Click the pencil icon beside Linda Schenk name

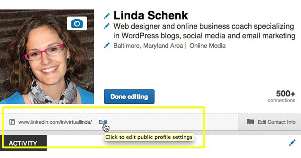(107, 16)
